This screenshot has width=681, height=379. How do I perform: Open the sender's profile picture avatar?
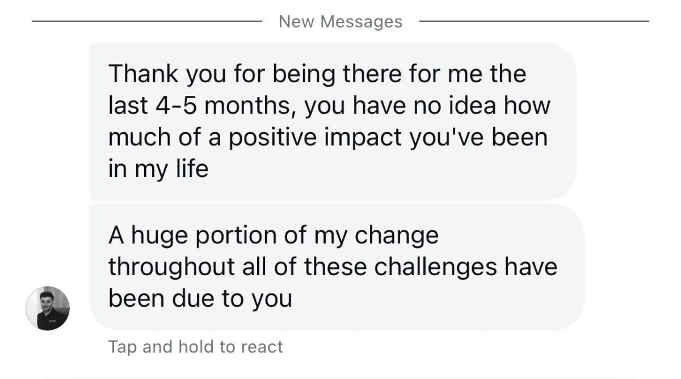(48, 308)
